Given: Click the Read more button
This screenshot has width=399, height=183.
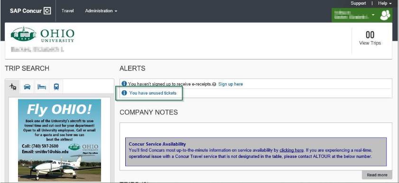Looking at the screenshot, I should [377, 175].
